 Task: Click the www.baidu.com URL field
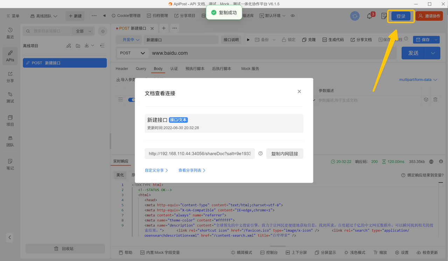click(273, 53)
